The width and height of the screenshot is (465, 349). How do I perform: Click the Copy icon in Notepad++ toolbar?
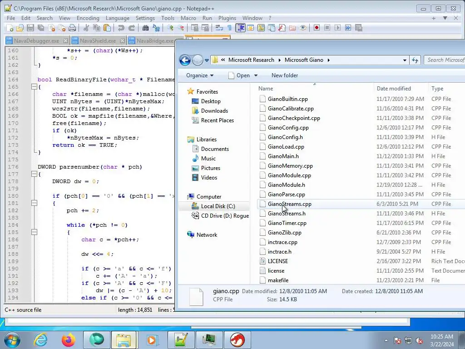tap(97, 28)
